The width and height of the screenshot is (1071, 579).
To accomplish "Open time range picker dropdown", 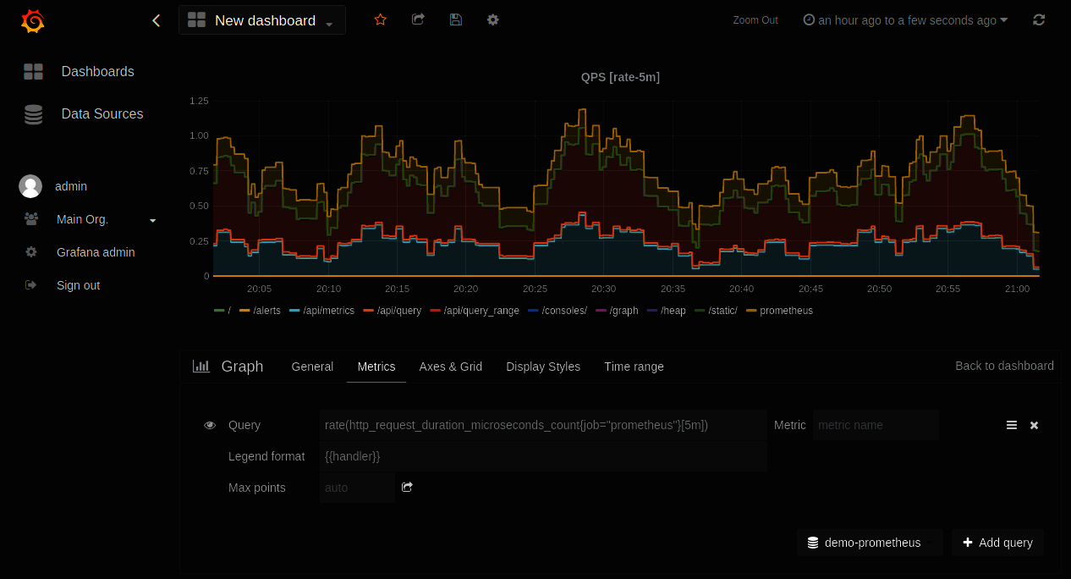I will coord(905,20).
